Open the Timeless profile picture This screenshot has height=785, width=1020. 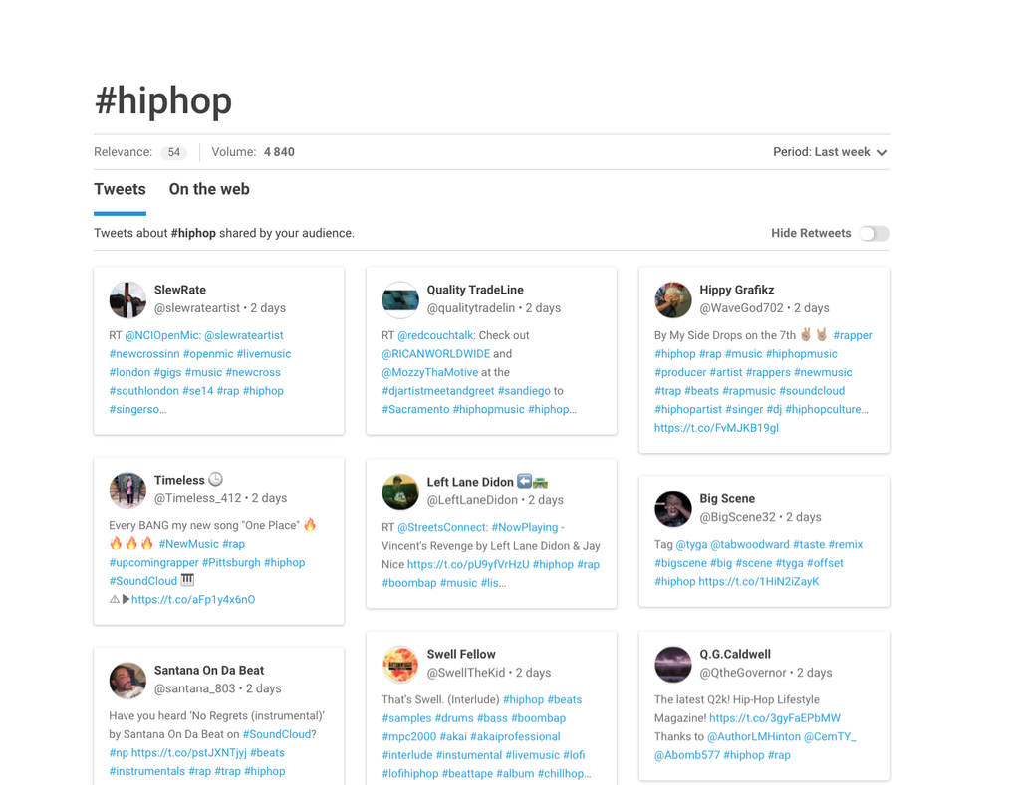[127, 490]
